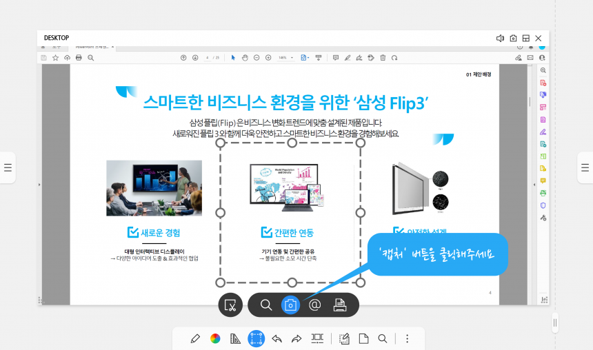This screenshot has height=350, width=593.
Task: Select the pen tool in the bottom toolbar
Action: pos(195,338)
